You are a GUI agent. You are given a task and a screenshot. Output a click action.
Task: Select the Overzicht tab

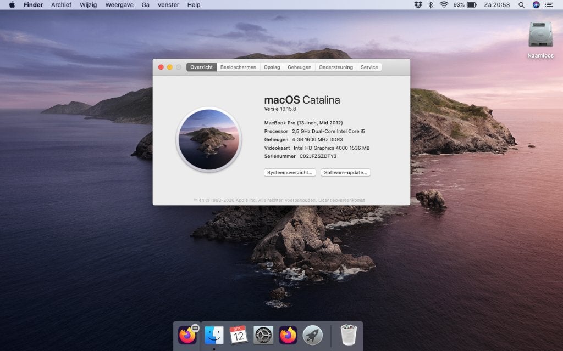click(x=201, y=67)
